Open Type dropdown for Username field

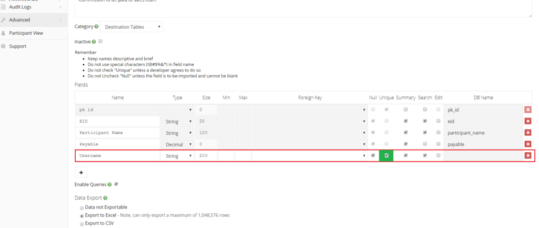(177, 156)
